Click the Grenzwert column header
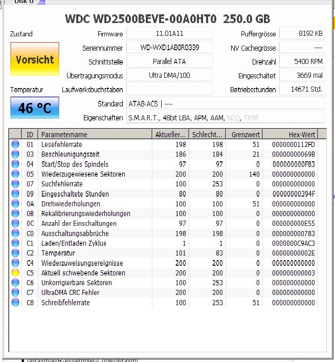Viewport: 335px width, 362px height. pos(244,134)
